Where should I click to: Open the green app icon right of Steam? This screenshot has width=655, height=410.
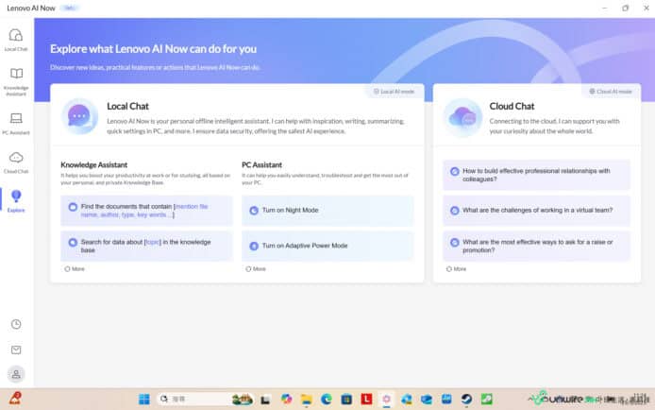click(x=487, y=399)
